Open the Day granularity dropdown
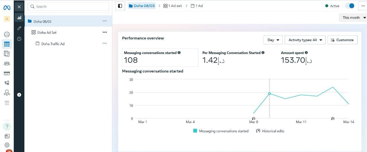 pos(273,40)
